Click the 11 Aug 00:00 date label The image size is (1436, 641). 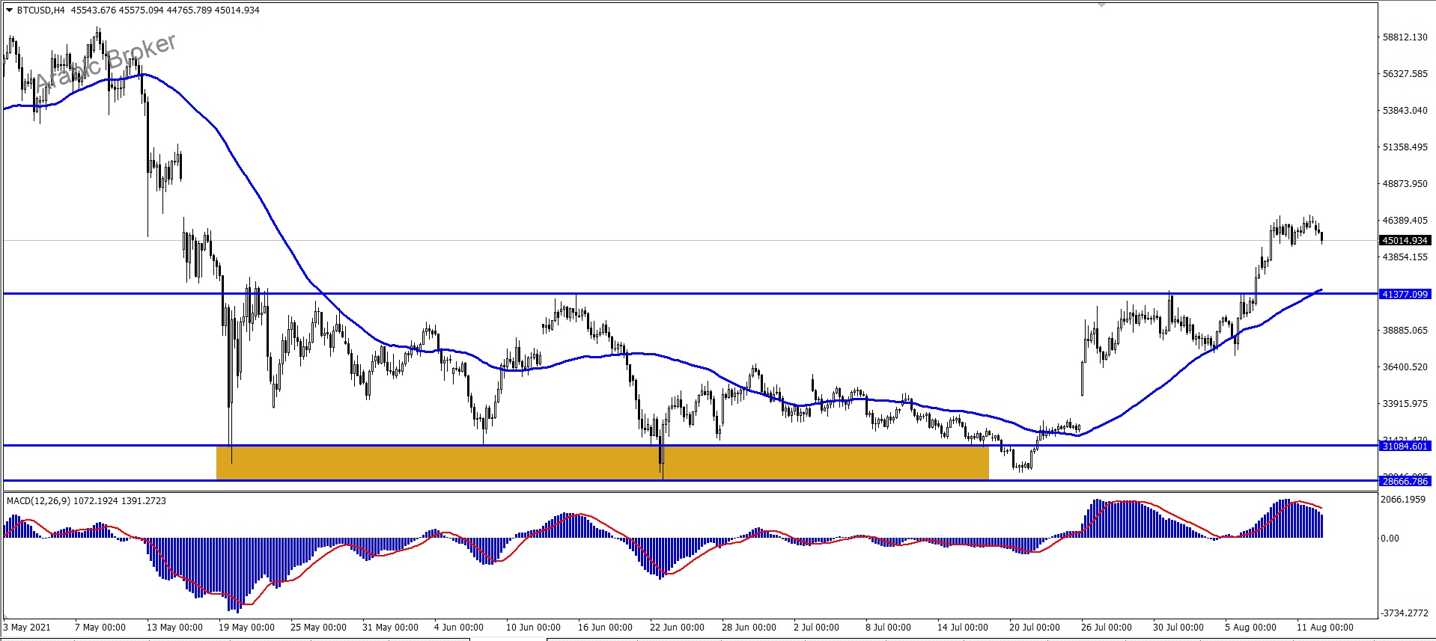tap(1325, 628)
